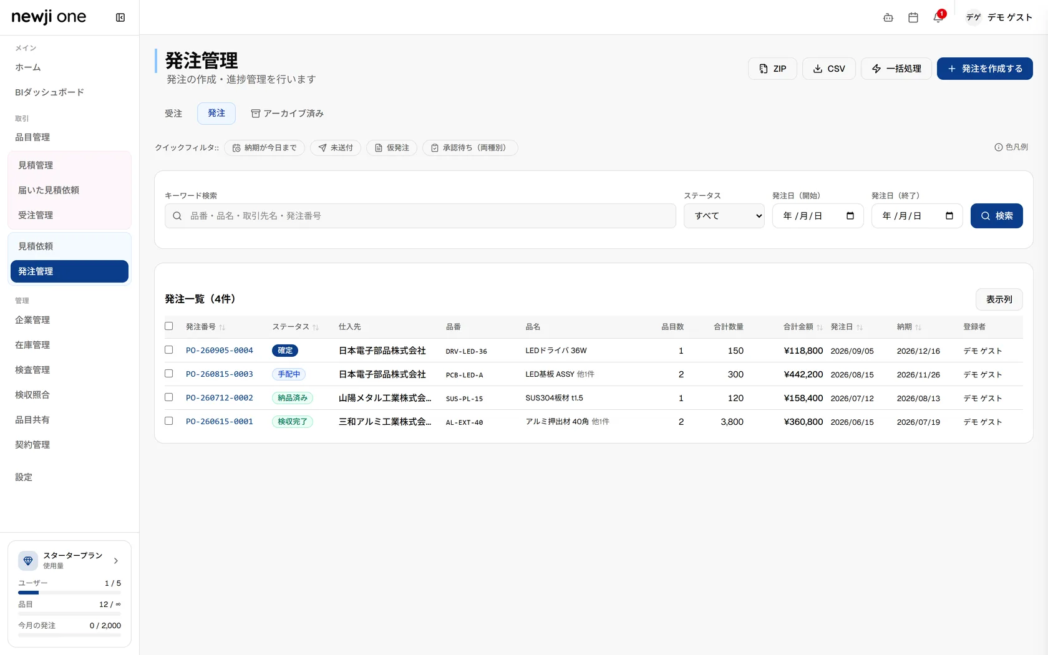The width and height of the screenshot is (1048, 655).
Task: Download via the CSV button
Action: pyautogui.click(x=828, y=69)
